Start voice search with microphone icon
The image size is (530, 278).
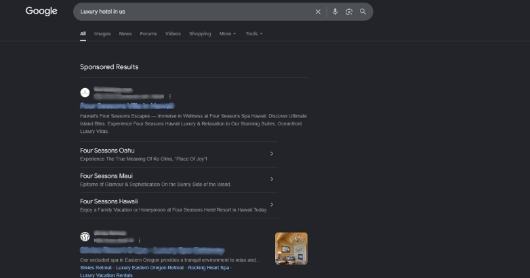click(x=335, y=12)
